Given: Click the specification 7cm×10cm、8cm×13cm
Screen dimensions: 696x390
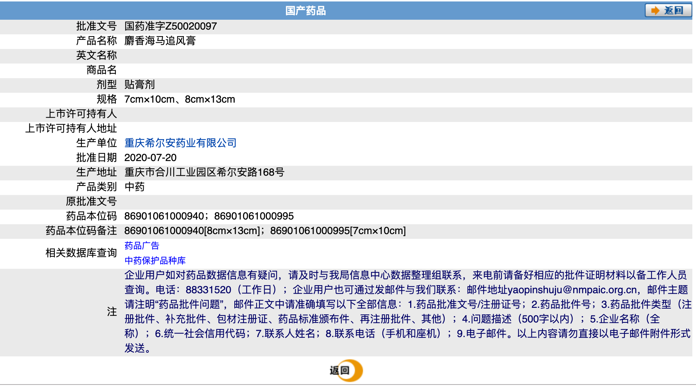Looking at the screenshot, I should click(x=180, y=99).
